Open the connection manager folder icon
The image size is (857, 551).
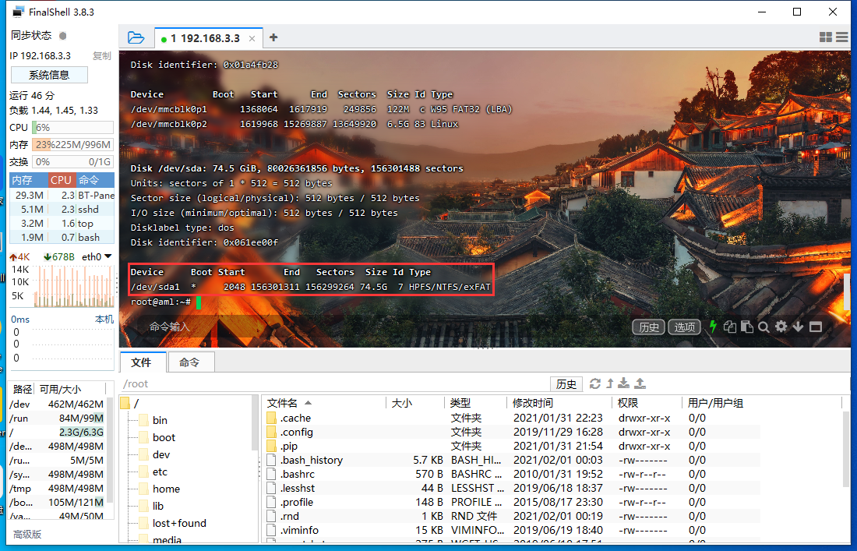pyautogui.click(x=136, y=37)
